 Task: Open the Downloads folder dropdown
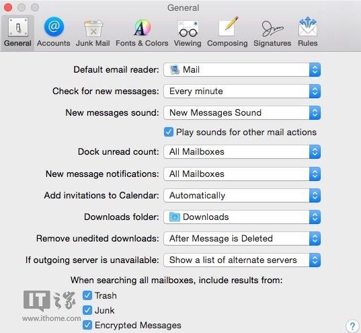[242, 217]
